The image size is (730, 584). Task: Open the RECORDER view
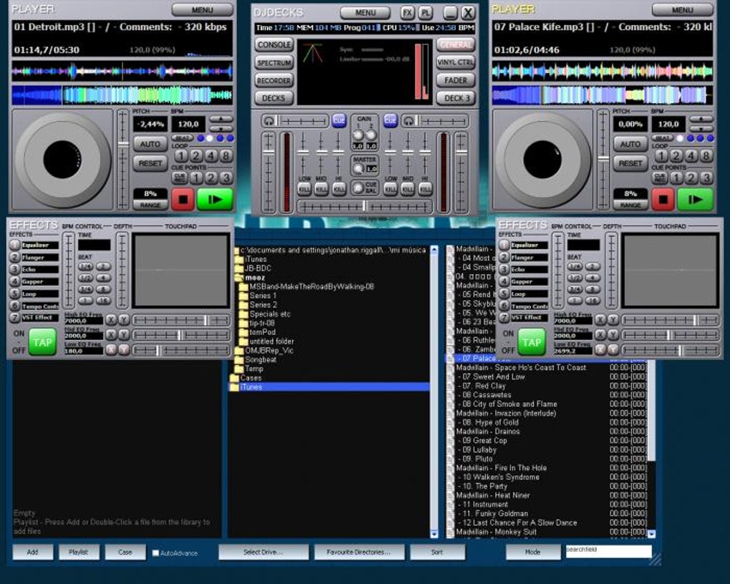pyautogui.click(x=274, y=80)
